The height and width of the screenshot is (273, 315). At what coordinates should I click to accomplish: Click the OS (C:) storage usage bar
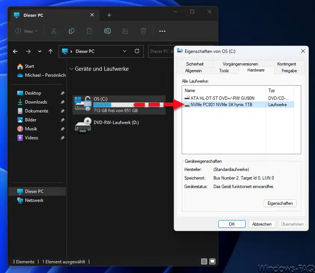[x=128, y=105]
